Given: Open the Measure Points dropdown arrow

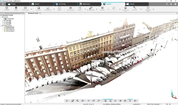Looking at the screenshot, I should (54, 9).
